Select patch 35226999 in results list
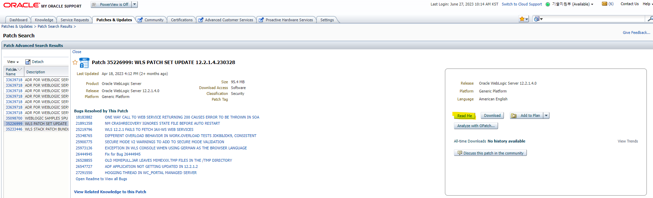This screenshot has height=198, width=653. (14, 124)
